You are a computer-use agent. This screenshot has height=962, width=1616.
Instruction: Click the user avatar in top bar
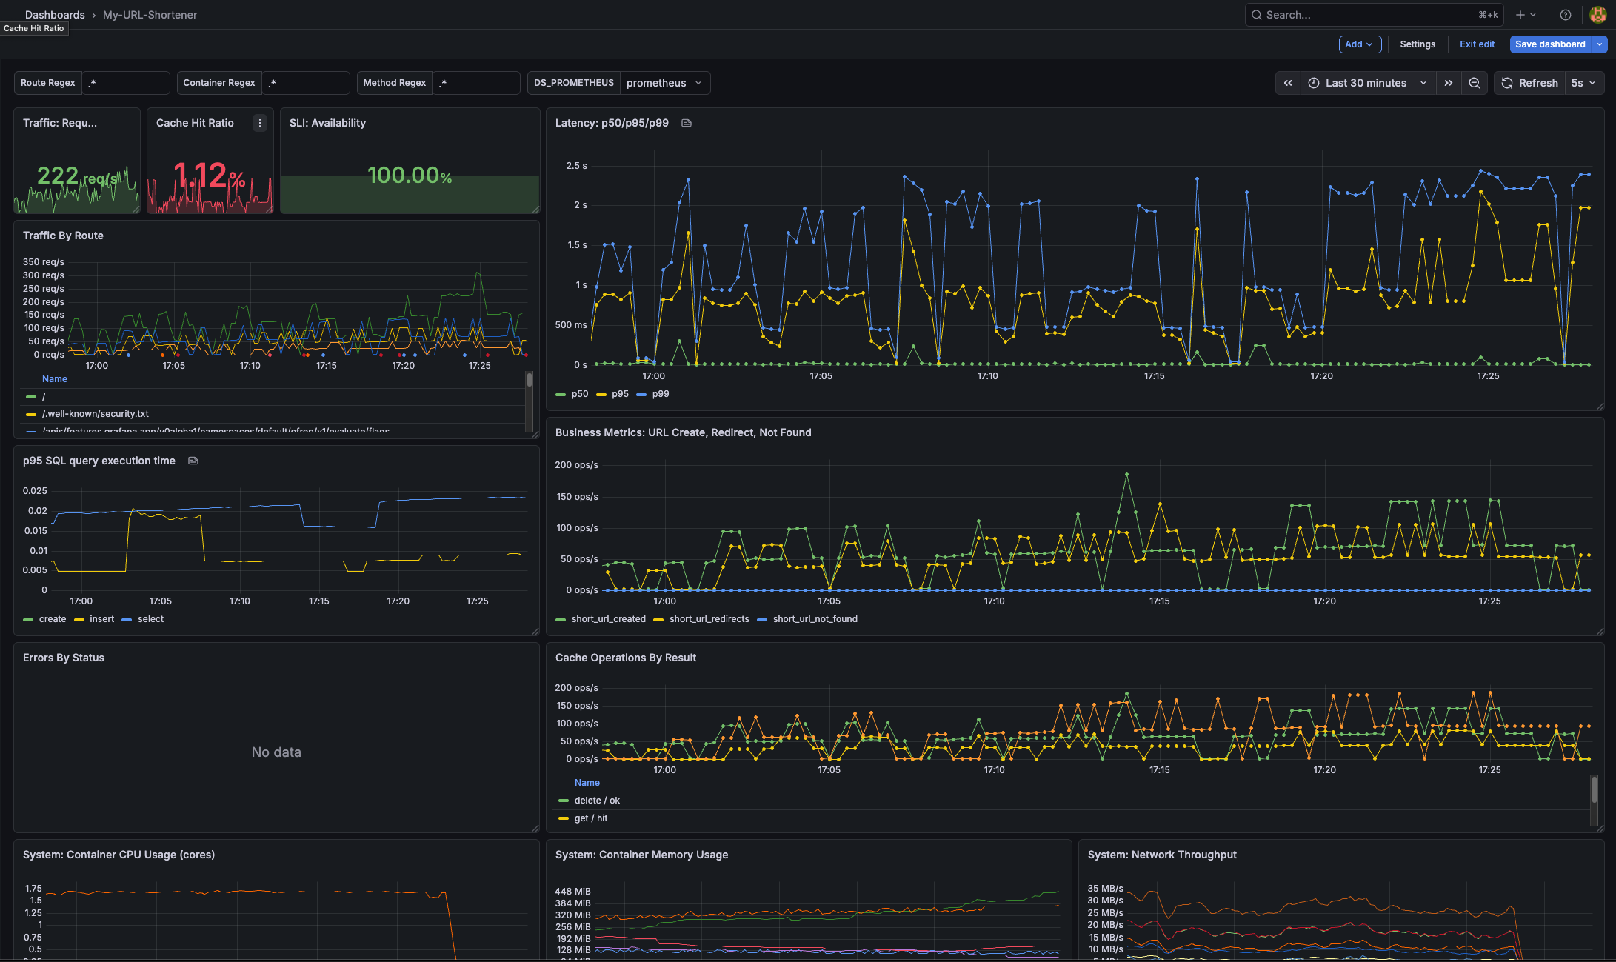(x=1597, y=15)
